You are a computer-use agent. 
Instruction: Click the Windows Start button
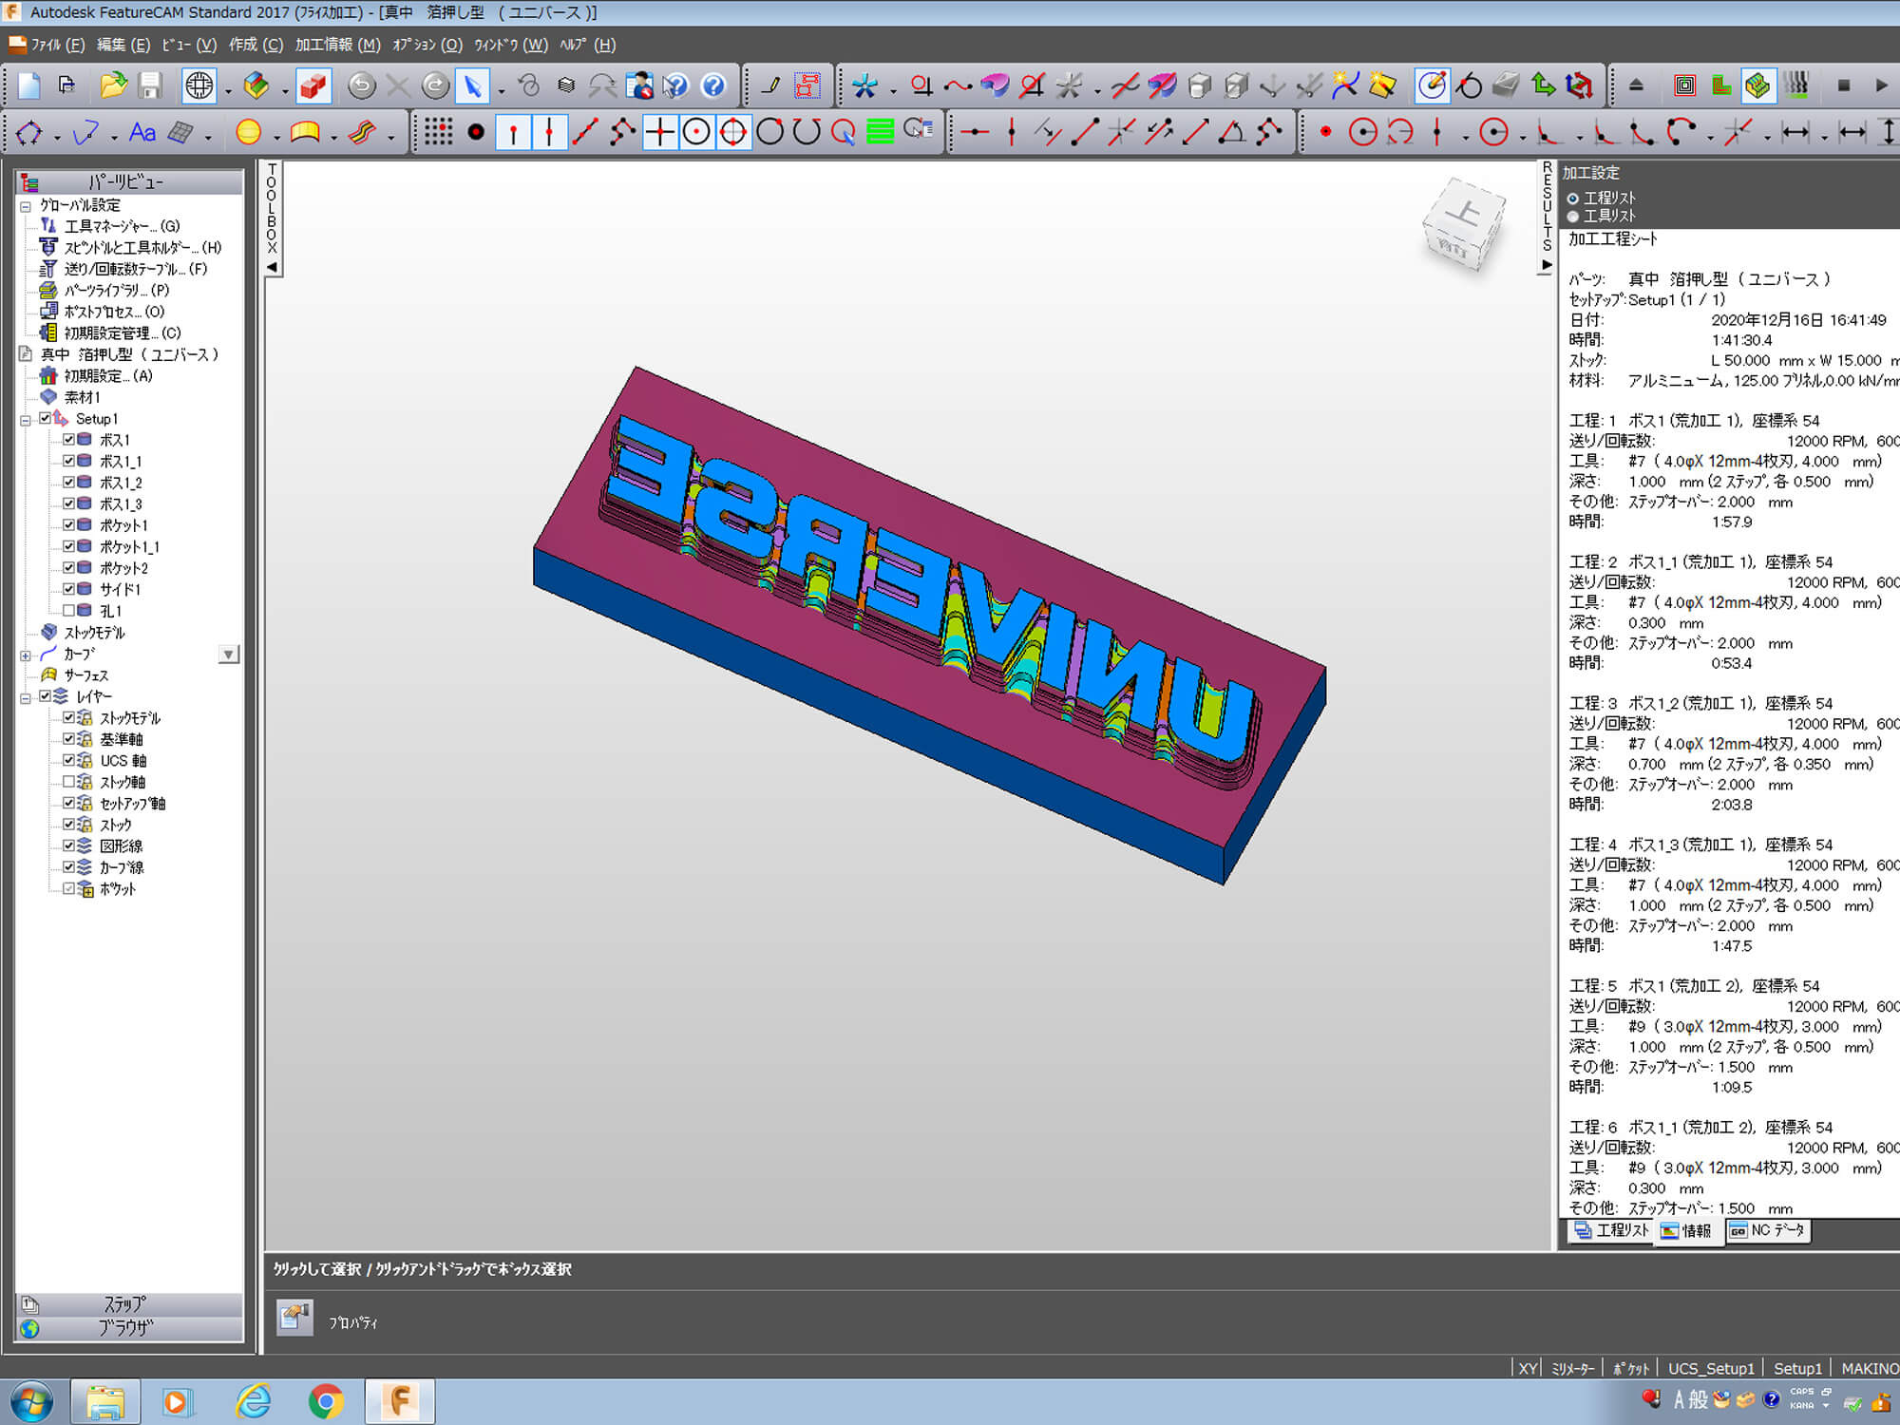[x=32, y=1402]
